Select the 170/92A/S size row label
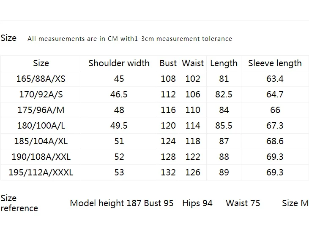The image size is (309, 226). coord(41,94)
